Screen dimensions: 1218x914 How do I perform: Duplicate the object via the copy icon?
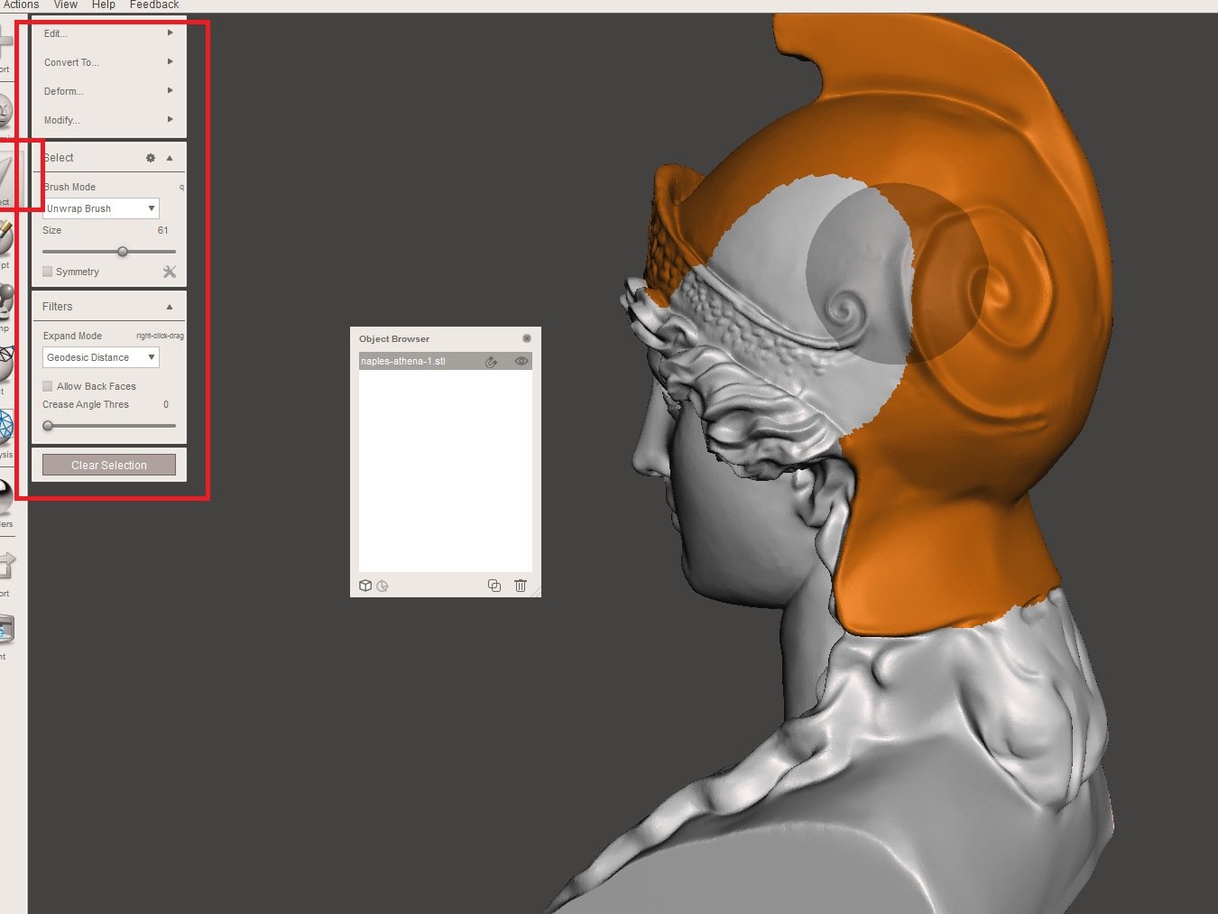click(494, 586)
